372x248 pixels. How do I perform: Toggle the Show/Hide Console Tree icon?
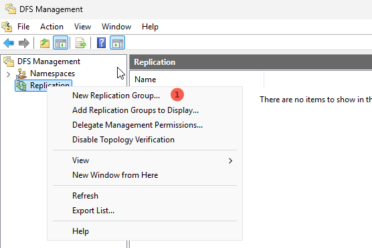click(60, 43)
